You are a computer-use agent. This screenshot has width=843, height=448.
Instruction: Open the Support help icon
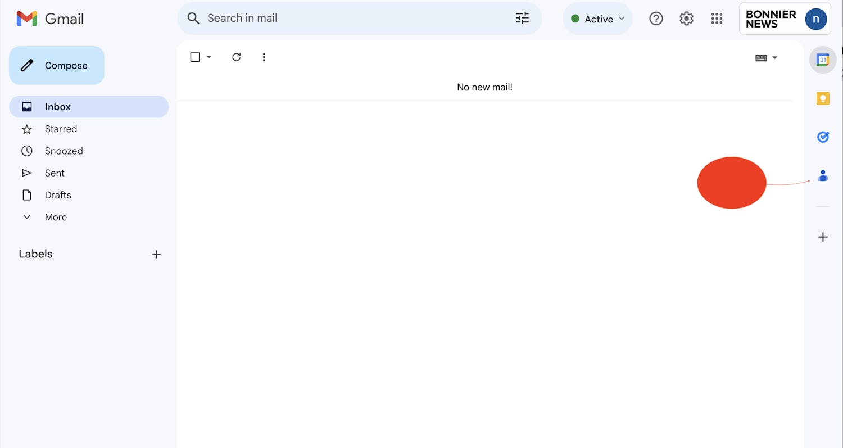(656, 19)
